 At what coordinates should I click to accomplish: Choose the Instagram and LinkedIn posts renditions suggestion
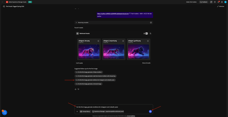(95, 80)
